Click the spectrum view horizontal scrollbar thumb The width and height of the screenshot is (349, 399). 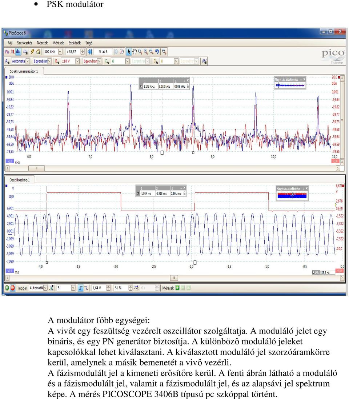[x=37, y=168]
